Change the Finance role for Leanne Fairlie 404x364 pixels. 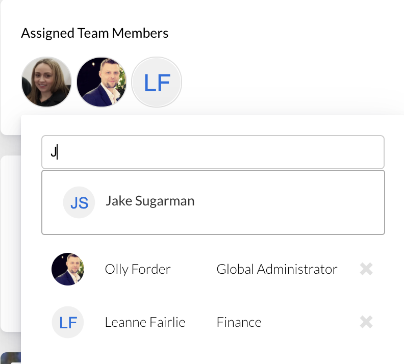pyautogui.click(x=239, y=322)
